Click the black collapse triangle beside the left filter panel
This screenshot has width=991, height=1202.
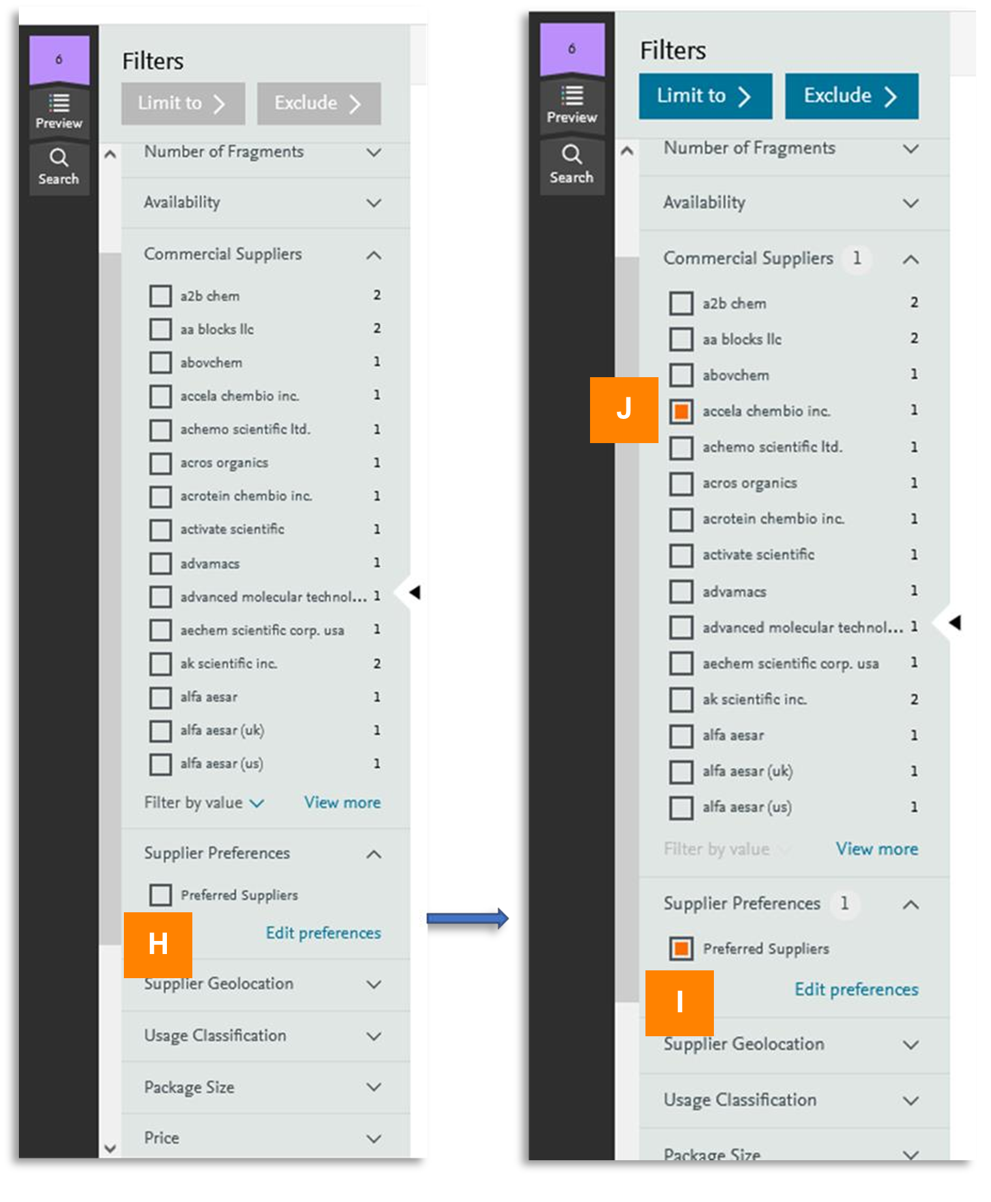pos(415,592)
